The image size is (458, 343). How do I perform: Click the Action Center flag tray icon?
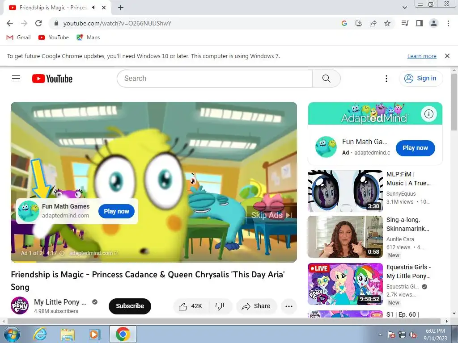[x=391, y=335]
